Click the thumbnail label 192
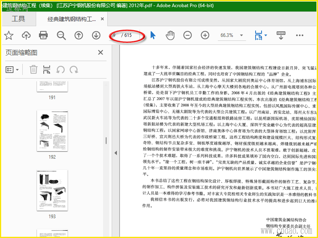This screenshot has height=238, width=318. [52, 157]
